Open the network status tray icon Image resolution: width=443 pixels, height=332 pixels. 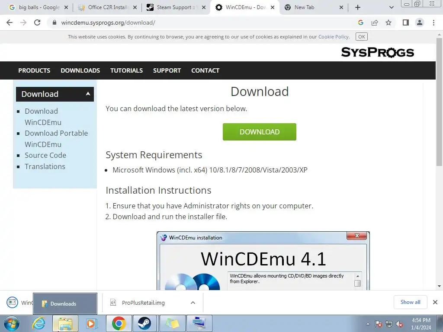click(389, 324)
